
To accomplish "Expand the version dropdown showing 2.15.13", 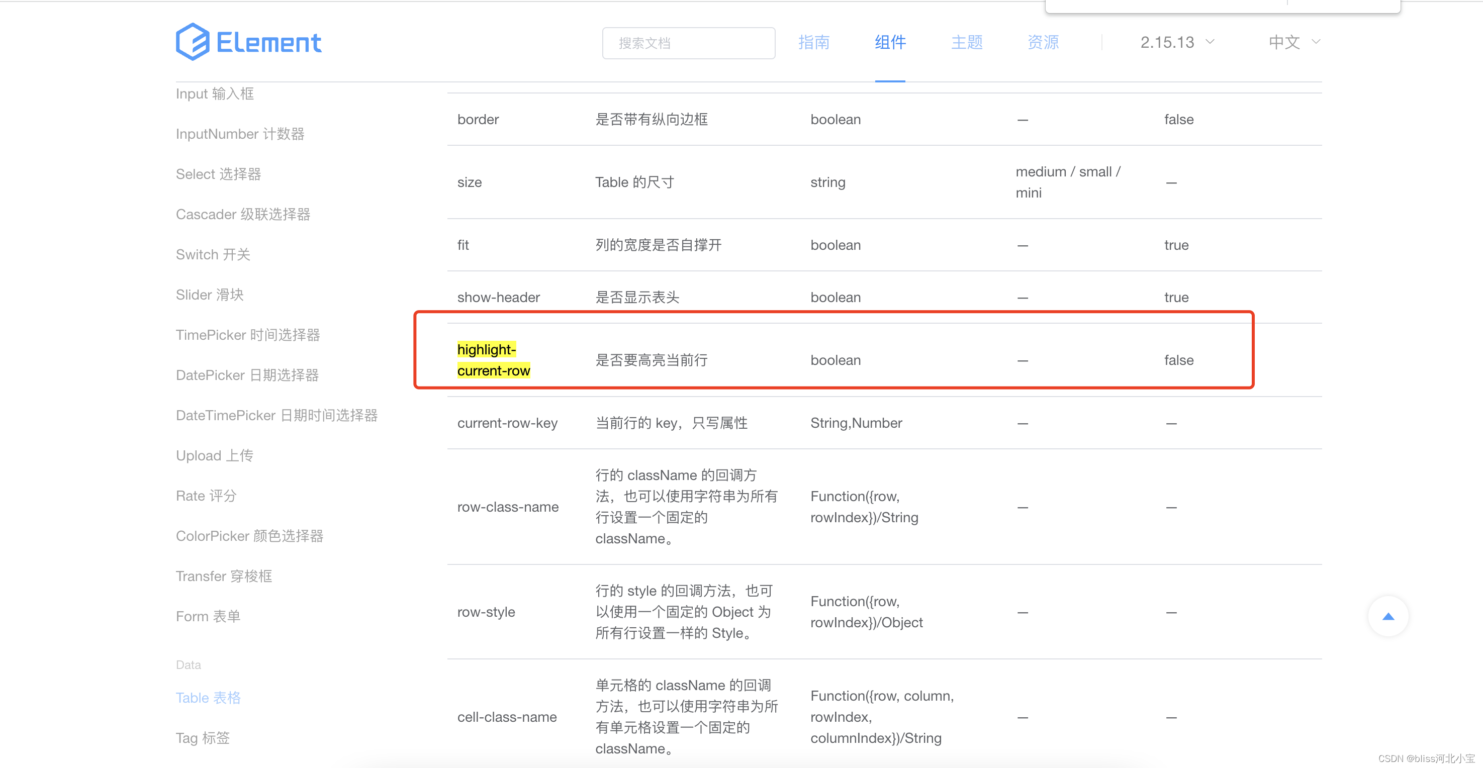I will 1176,42.
